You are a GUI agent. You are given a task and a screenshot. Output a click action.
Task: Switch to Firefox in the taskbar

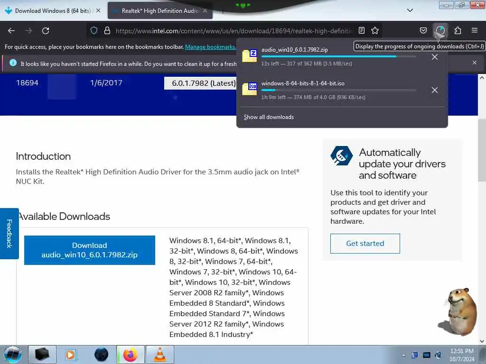(x=131, y=355)
